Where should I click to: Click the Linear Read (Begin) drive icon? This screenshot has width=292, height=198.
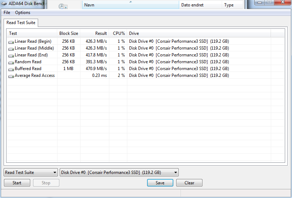[x=11, y=42]
